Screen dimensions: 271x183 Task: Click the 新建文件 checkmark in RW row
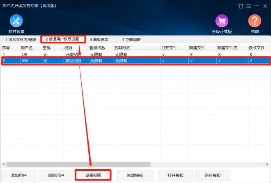[x=191, y=61]
